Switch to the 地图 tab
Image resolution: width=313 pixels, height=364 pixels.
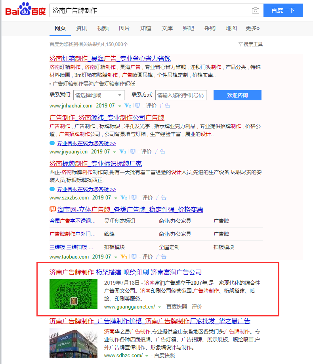(231, 28)
